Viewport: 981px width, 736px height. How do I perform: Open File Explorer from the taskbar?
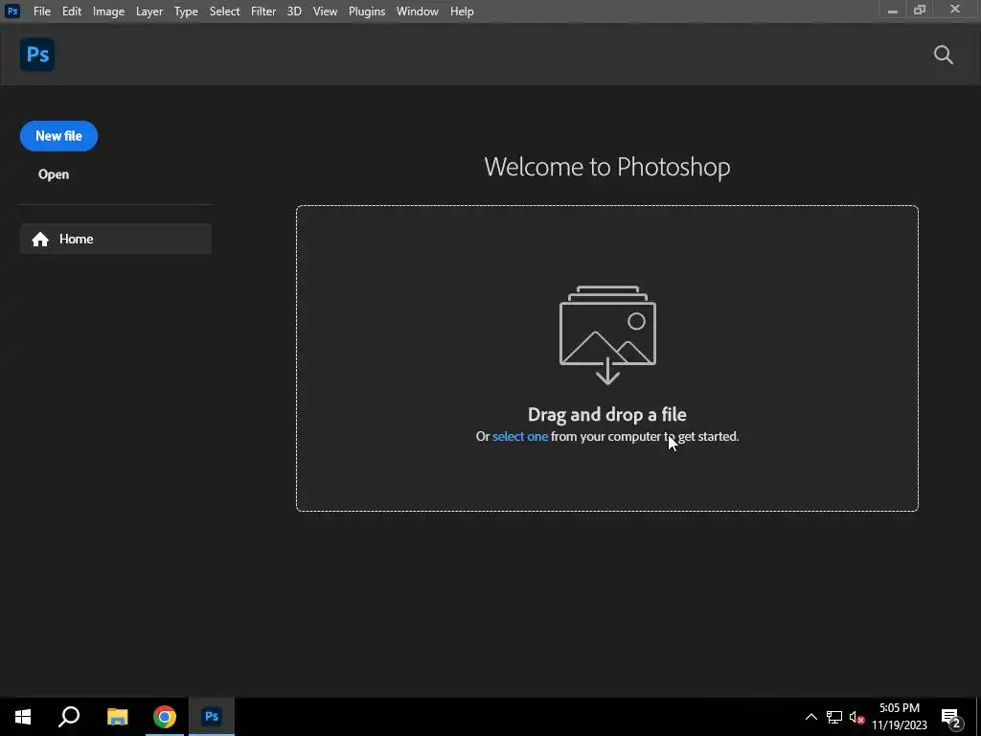pyautogui.click(x=117, y=717)
